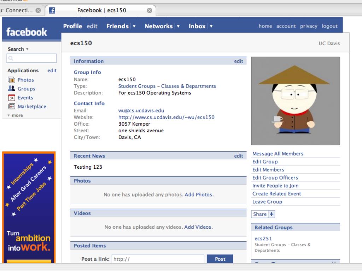Viewport: 362px width, 271px height.
Task: Click the one shields avenue street value
Action: coord(141,131)
